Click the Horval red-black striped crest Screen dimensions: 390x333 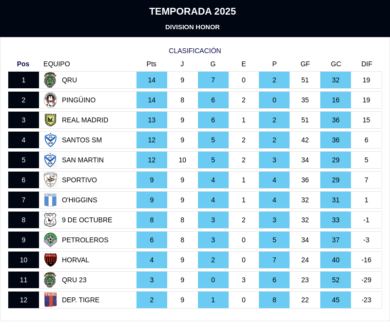[50, 260]
